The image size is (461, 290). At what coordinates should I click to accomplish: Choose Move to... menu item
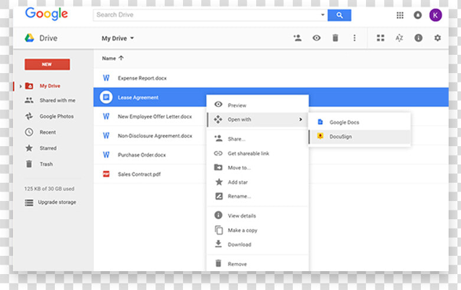257,167
